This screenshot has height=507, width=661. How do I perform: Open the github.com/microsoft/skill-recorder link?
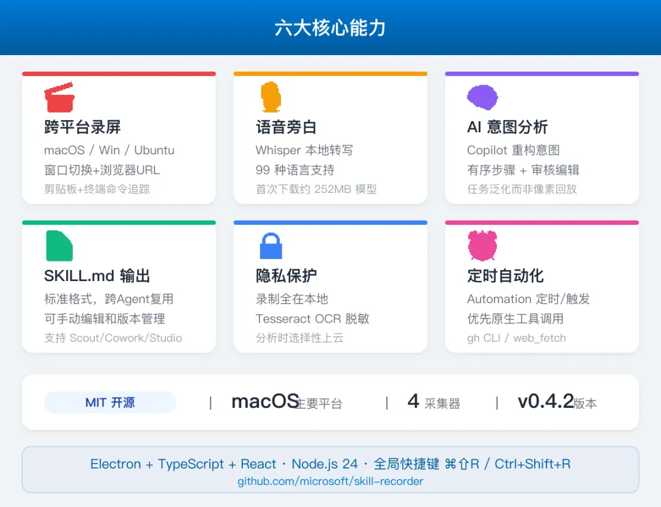click(x=330, y=481)
